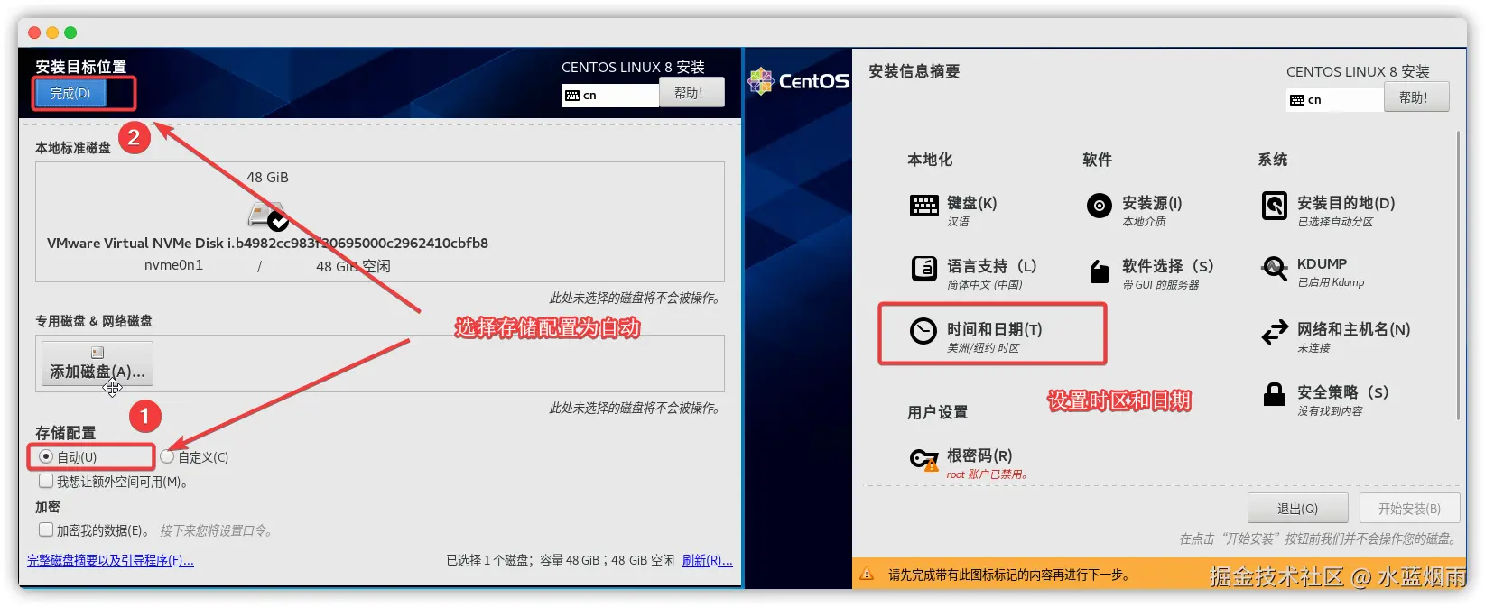Select 自动(U) automatic storage configuration radio
Viewport: 1485px width, 607px height.
tap(46, 456)
